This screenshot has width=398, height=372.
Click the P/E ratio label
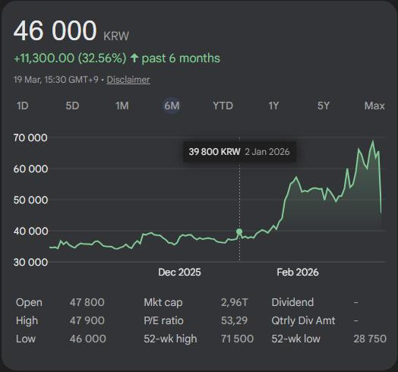pyautogui.click(x=163, y=320)
